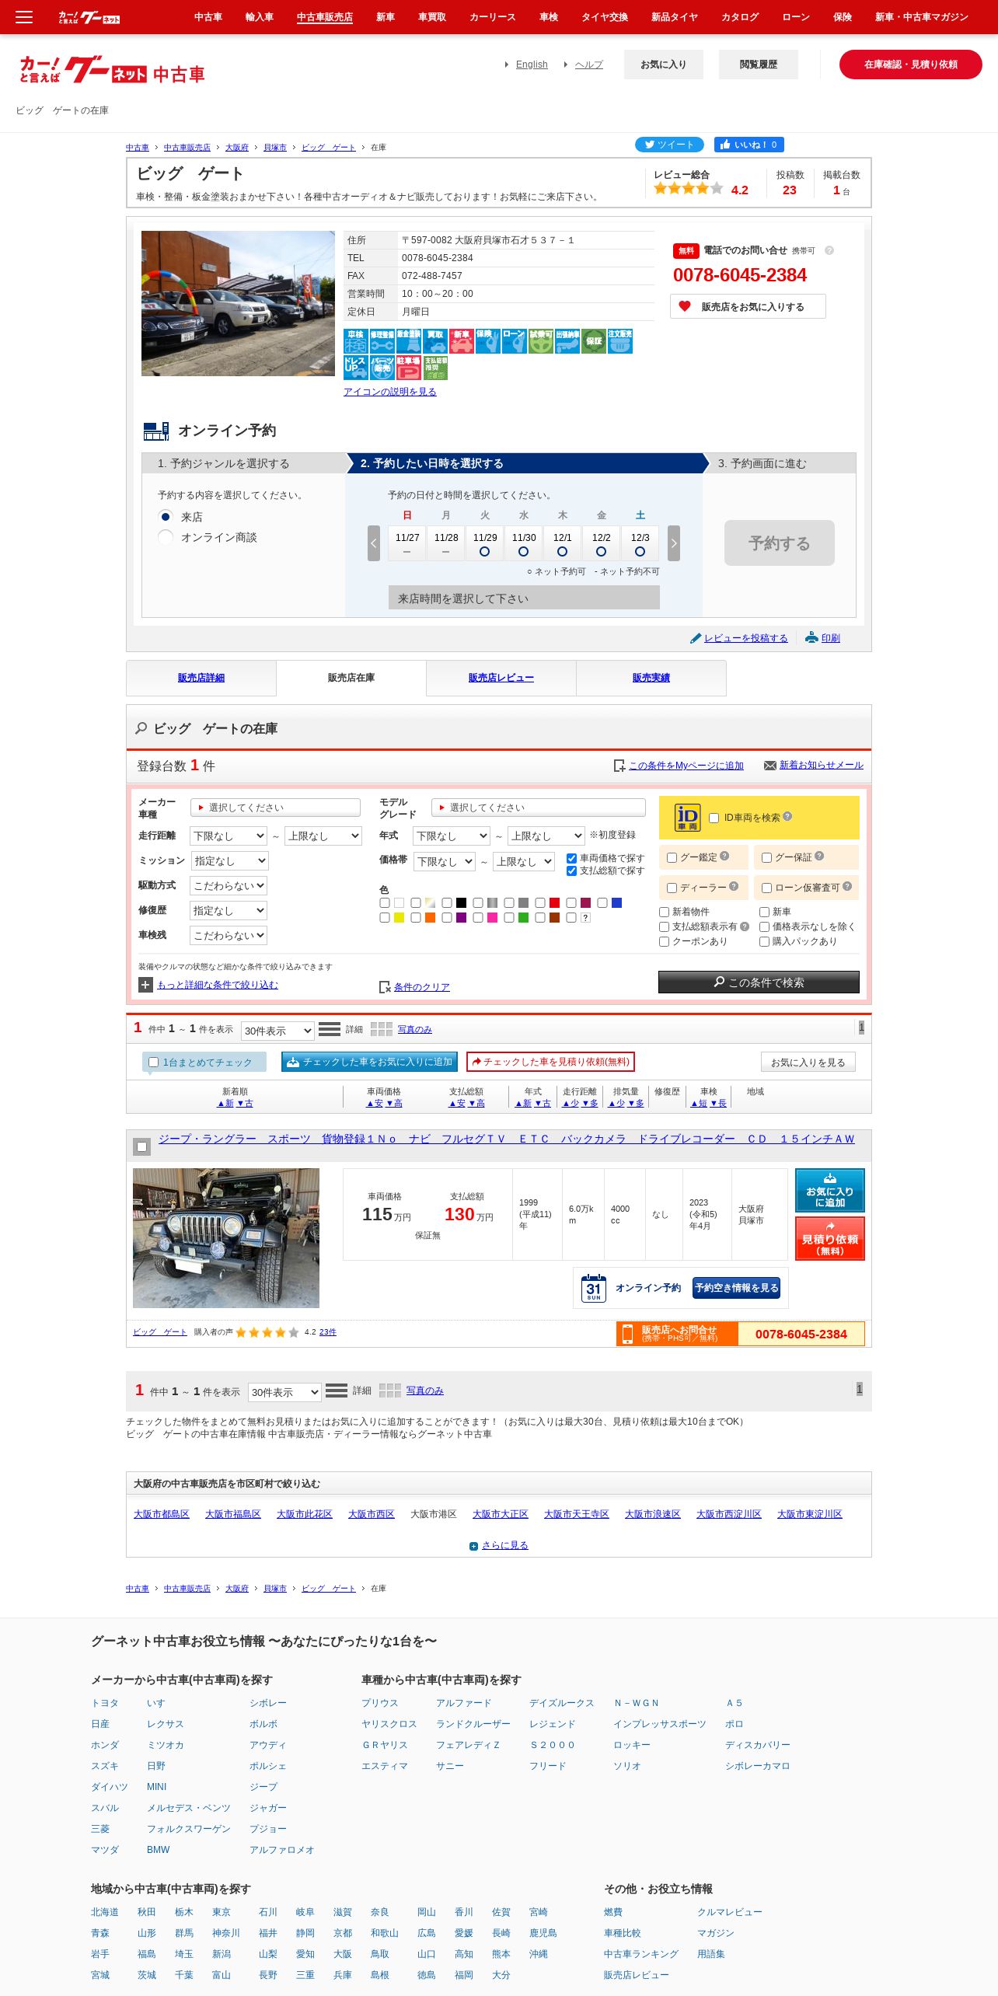
Task: Click the Twitter ツイート button
Action: [669, 145]
